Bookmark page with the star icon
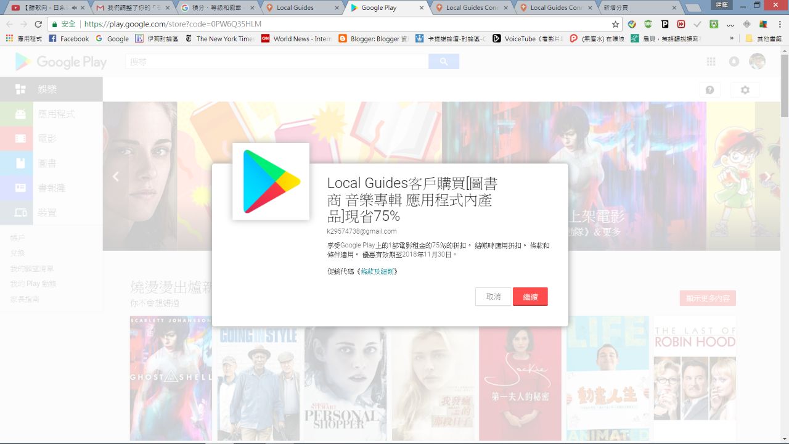 coord(615,24)
